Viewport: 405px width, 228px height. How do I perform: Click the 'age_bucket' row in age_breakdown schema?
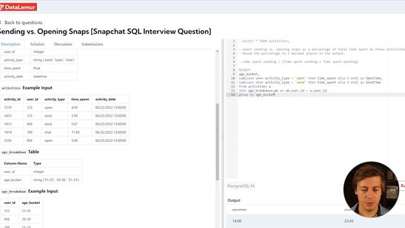click(42, 180)
